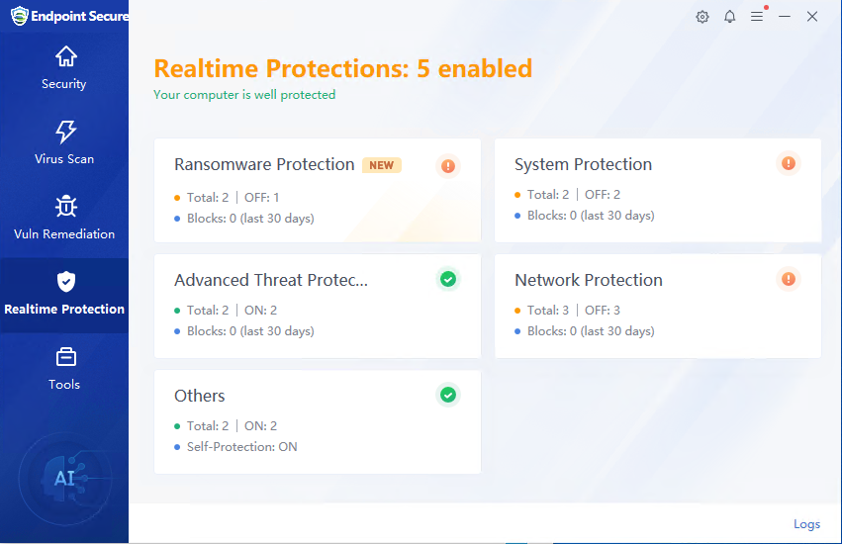Click the Advanced Threat Protection green check icon
The height and width of the screenshot is (544, 842).
click(x=448, y=280)
